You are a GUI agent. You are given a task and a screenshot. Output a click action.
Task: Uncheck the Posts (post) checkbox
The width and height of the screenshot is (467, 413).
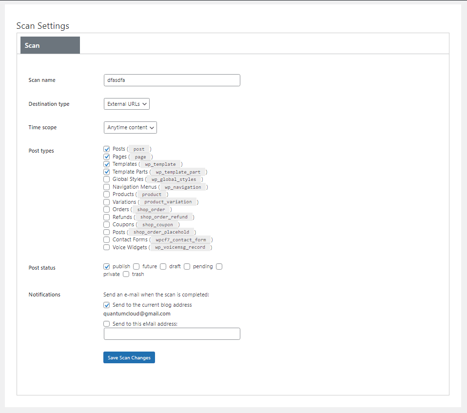coord(107,149)
